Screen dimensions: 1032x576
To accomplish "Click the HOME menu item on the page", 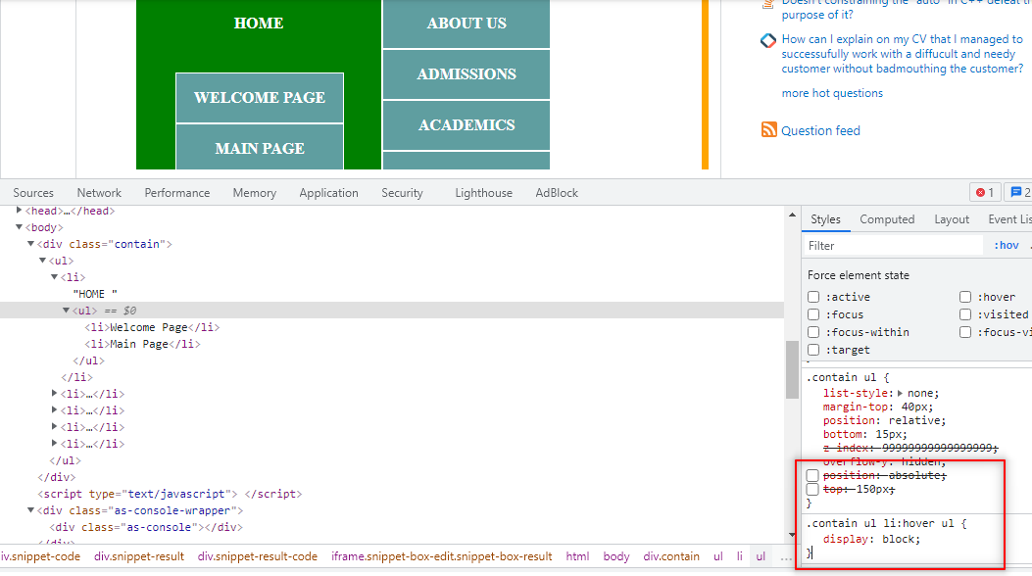I will point(259,23).
